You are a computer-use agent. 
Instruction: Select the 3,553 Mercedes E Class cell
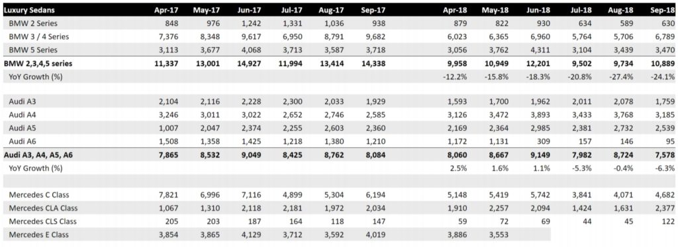(x=499, y=234)
